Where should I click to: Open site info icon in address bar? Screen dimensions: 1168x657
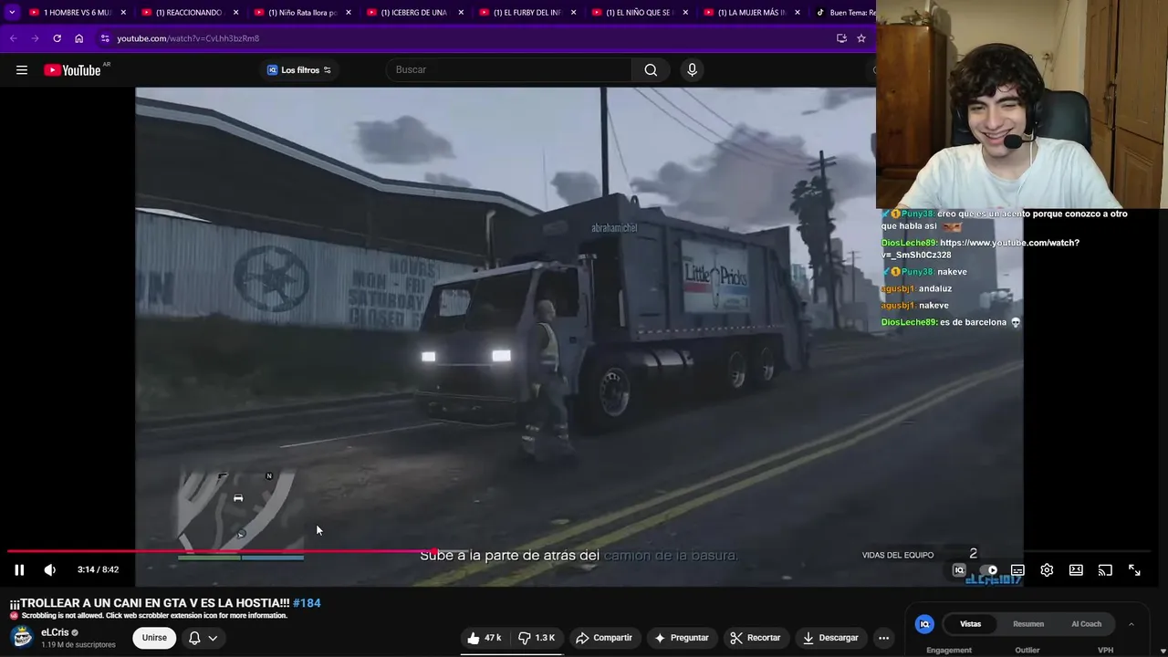(x=105, y=38)
